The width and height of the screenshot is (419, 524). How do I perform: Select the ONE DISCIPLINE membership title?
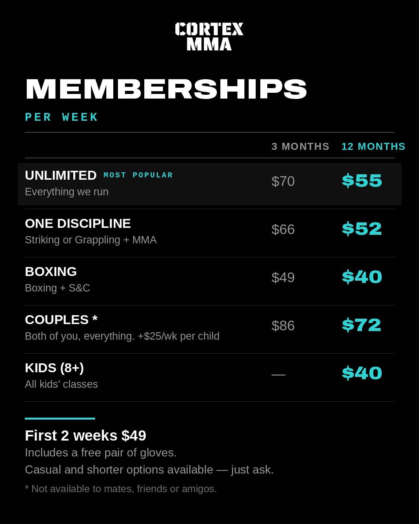click(x=78, y=224)
